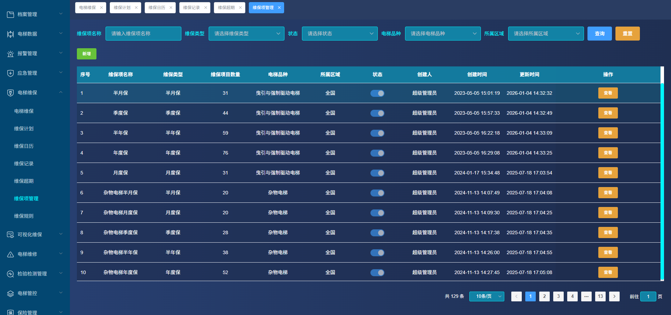Viewport: 671px width, 315px height.
Task: Open the 维保类型 dropdown
Action: click(246, 34)
